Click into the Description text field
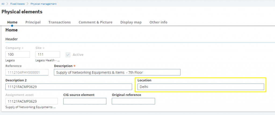Screen dimensions: 275x115 tap(117, 72)
